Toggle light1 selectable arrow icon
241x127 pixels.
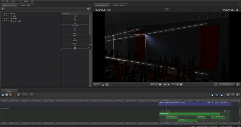tap(7, 13)
